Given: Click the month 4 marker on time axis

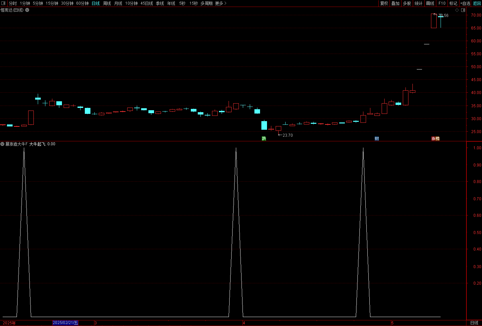Looking at the screenshot, I should pyautogui.click(x=244, y=323).
